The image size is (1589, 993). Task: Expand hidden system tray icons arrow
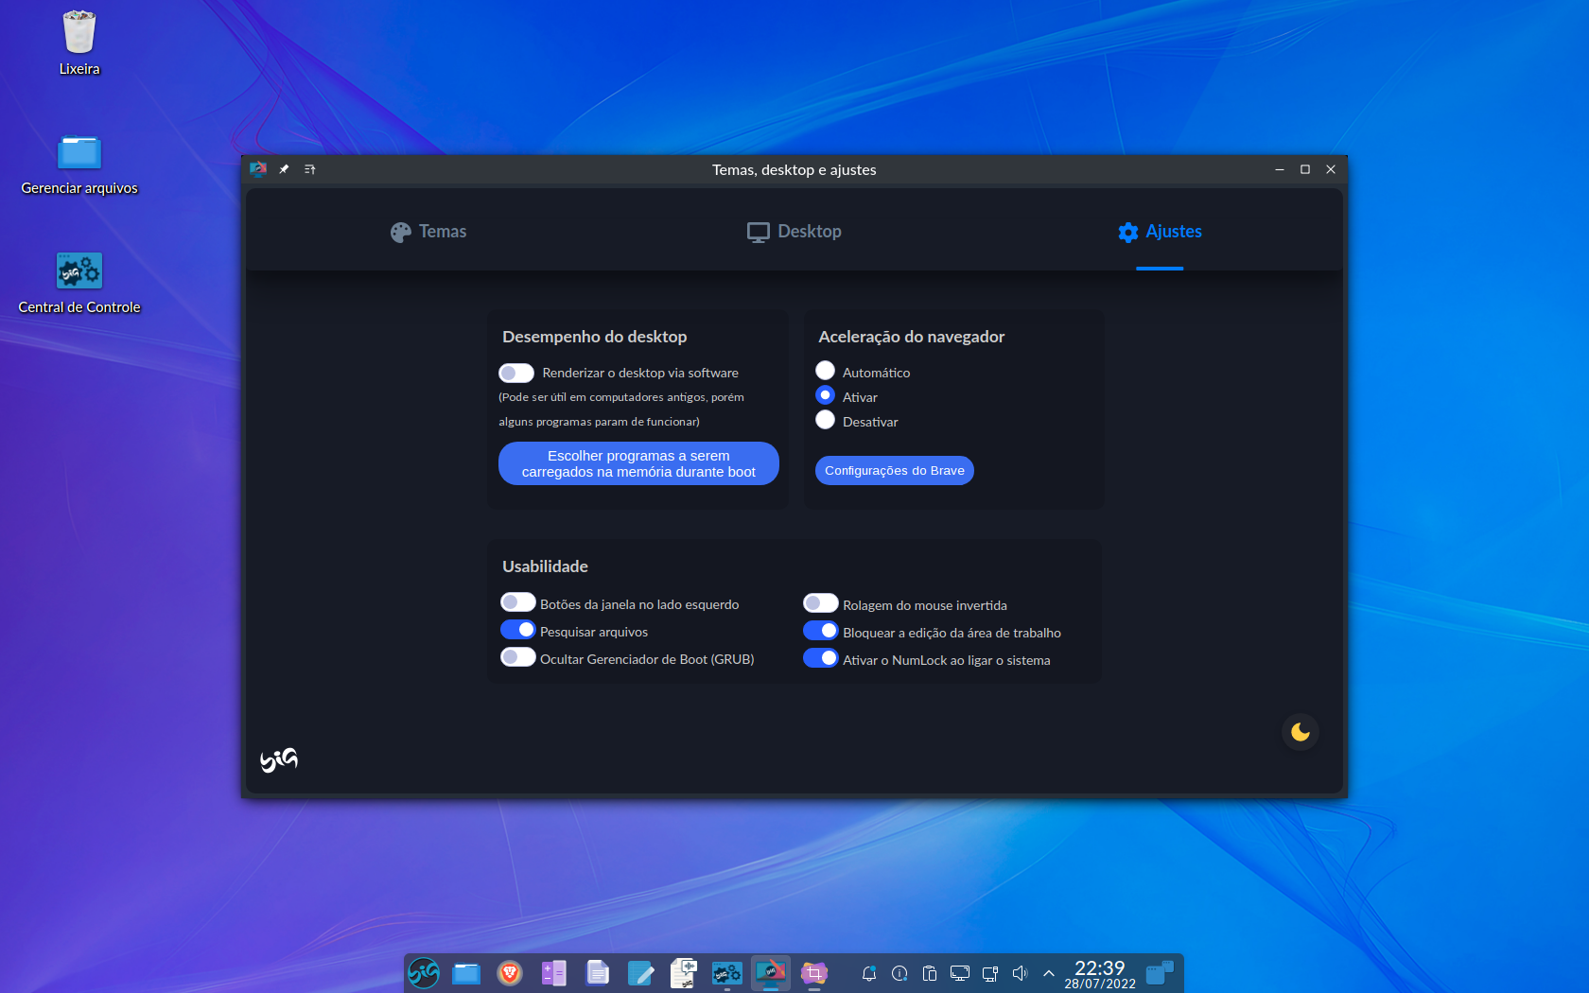(1049, 973)
